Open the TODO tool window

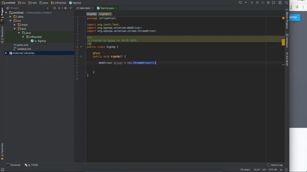click(31, 165)
